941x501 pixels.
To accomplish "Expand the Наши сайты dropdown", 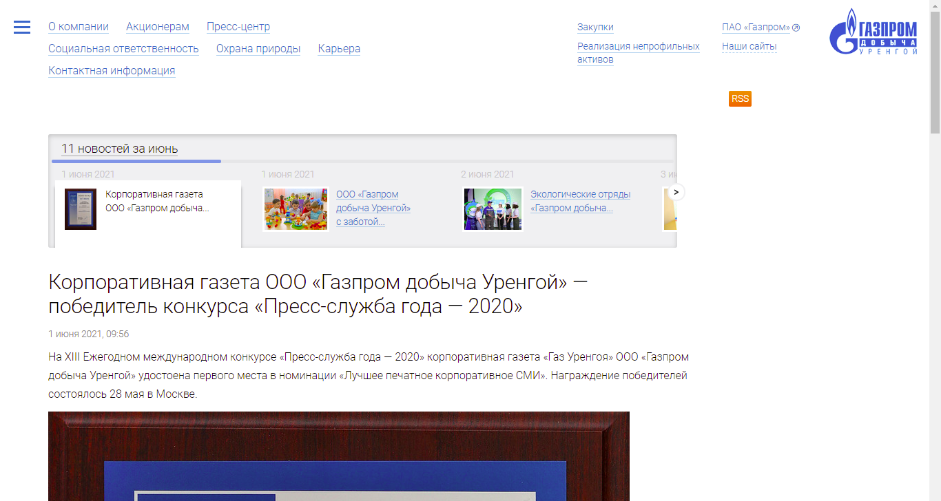I will pyautogui.click(x=749, y=47).
